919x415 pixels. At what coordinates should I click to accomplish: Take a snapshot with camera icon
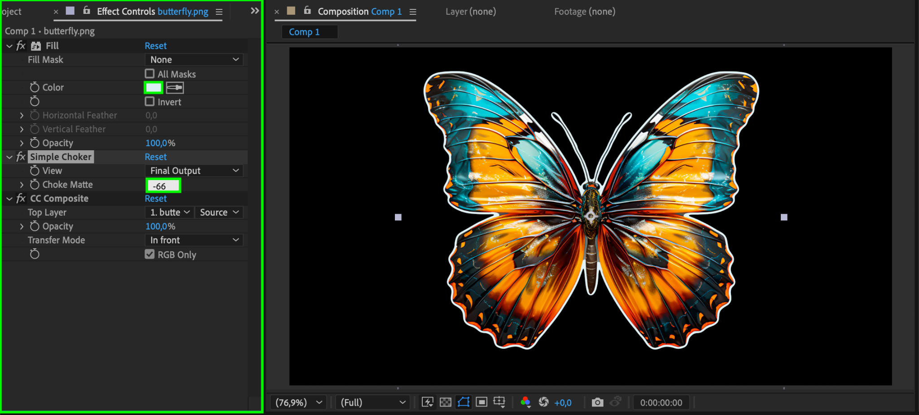point(597,402)
